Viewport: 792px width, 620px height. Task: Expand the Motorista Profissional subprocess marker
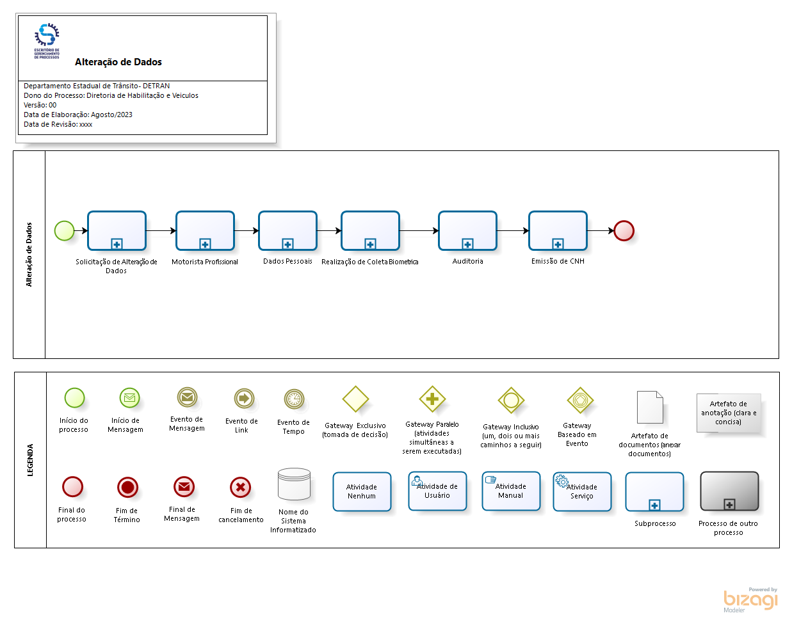coord(205,244)
